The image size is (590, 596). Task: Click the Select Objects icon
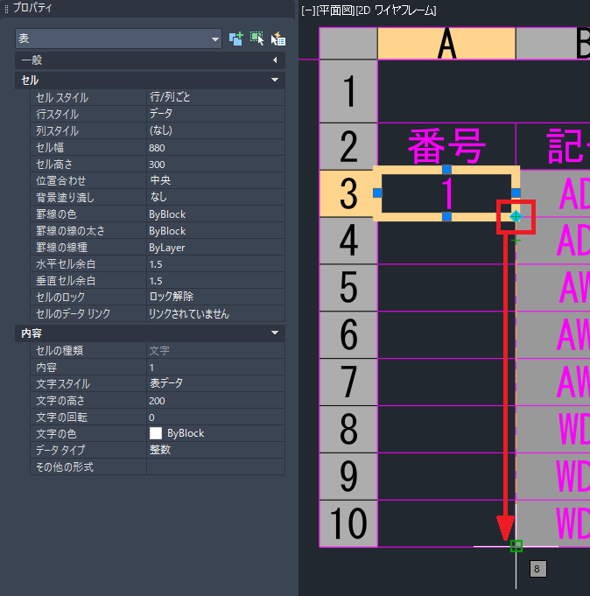pyautogui.click(x=256, y=39)
